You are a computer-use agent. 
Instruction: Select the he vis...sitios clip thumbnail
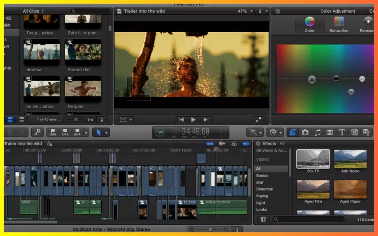click(42, 89)
